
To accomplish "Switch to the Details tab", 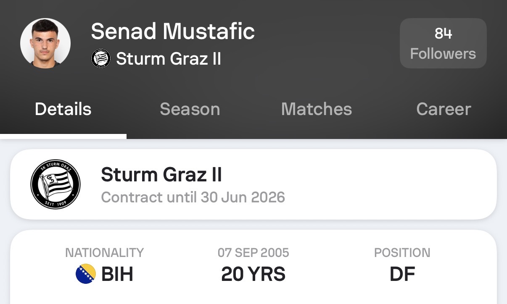I will pos(63,109).
